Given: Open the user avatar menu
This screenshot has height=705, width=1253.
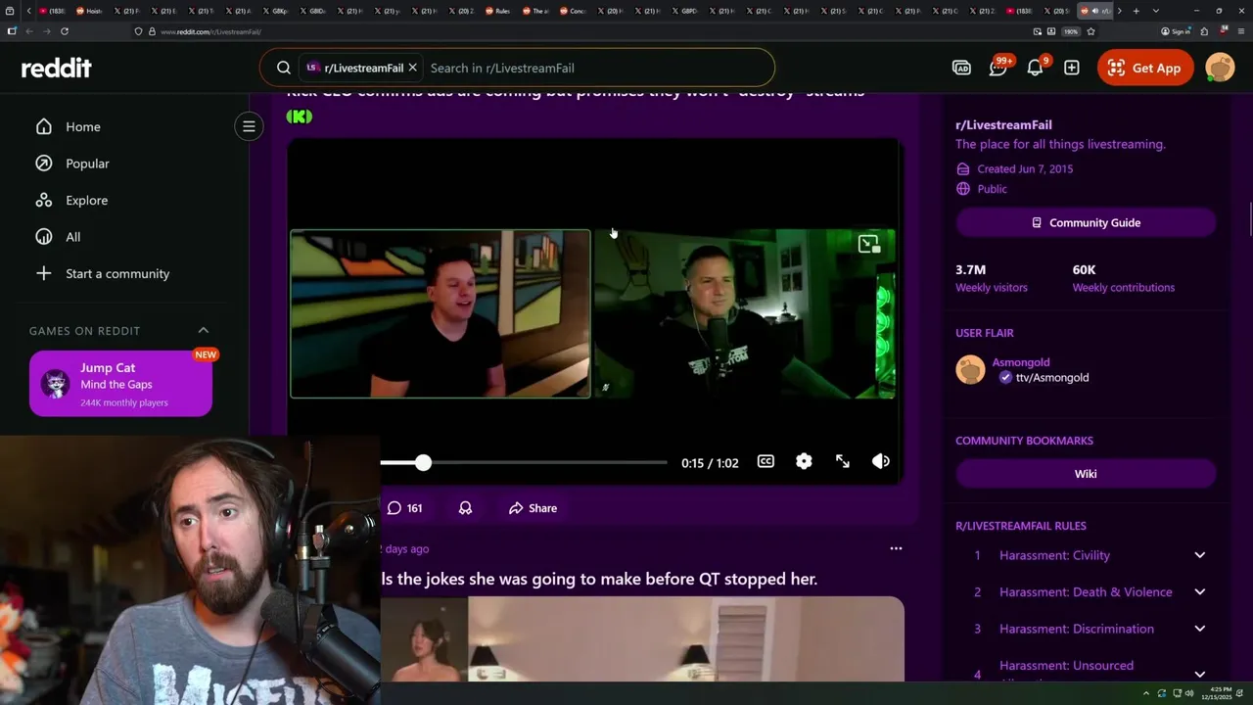Looking at the screenshot, I should (1220, 68).
